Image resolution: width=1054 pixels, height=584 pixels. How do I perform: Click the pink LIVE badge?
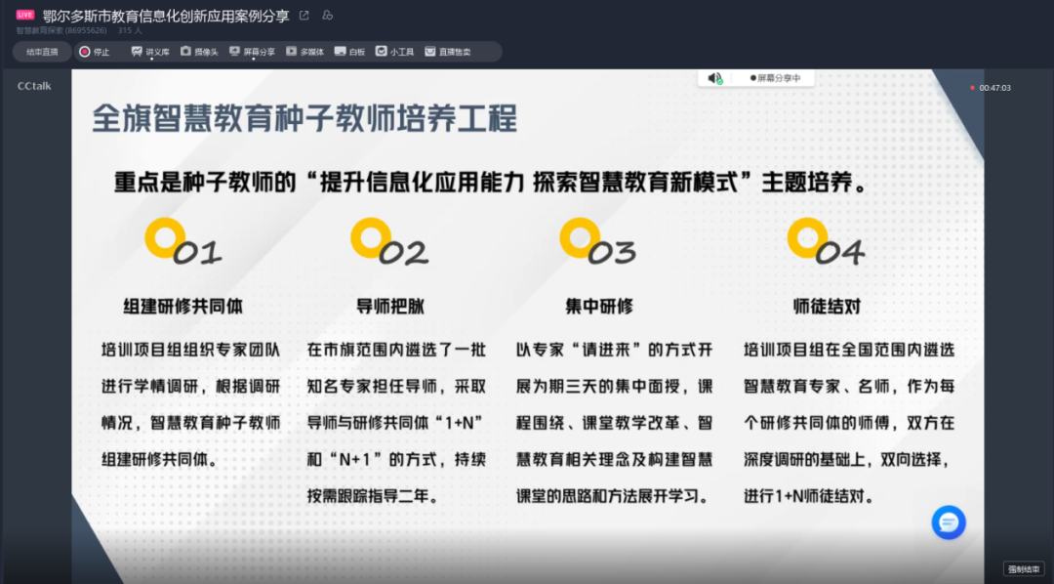pyautogui.click(x=25, y=16)
